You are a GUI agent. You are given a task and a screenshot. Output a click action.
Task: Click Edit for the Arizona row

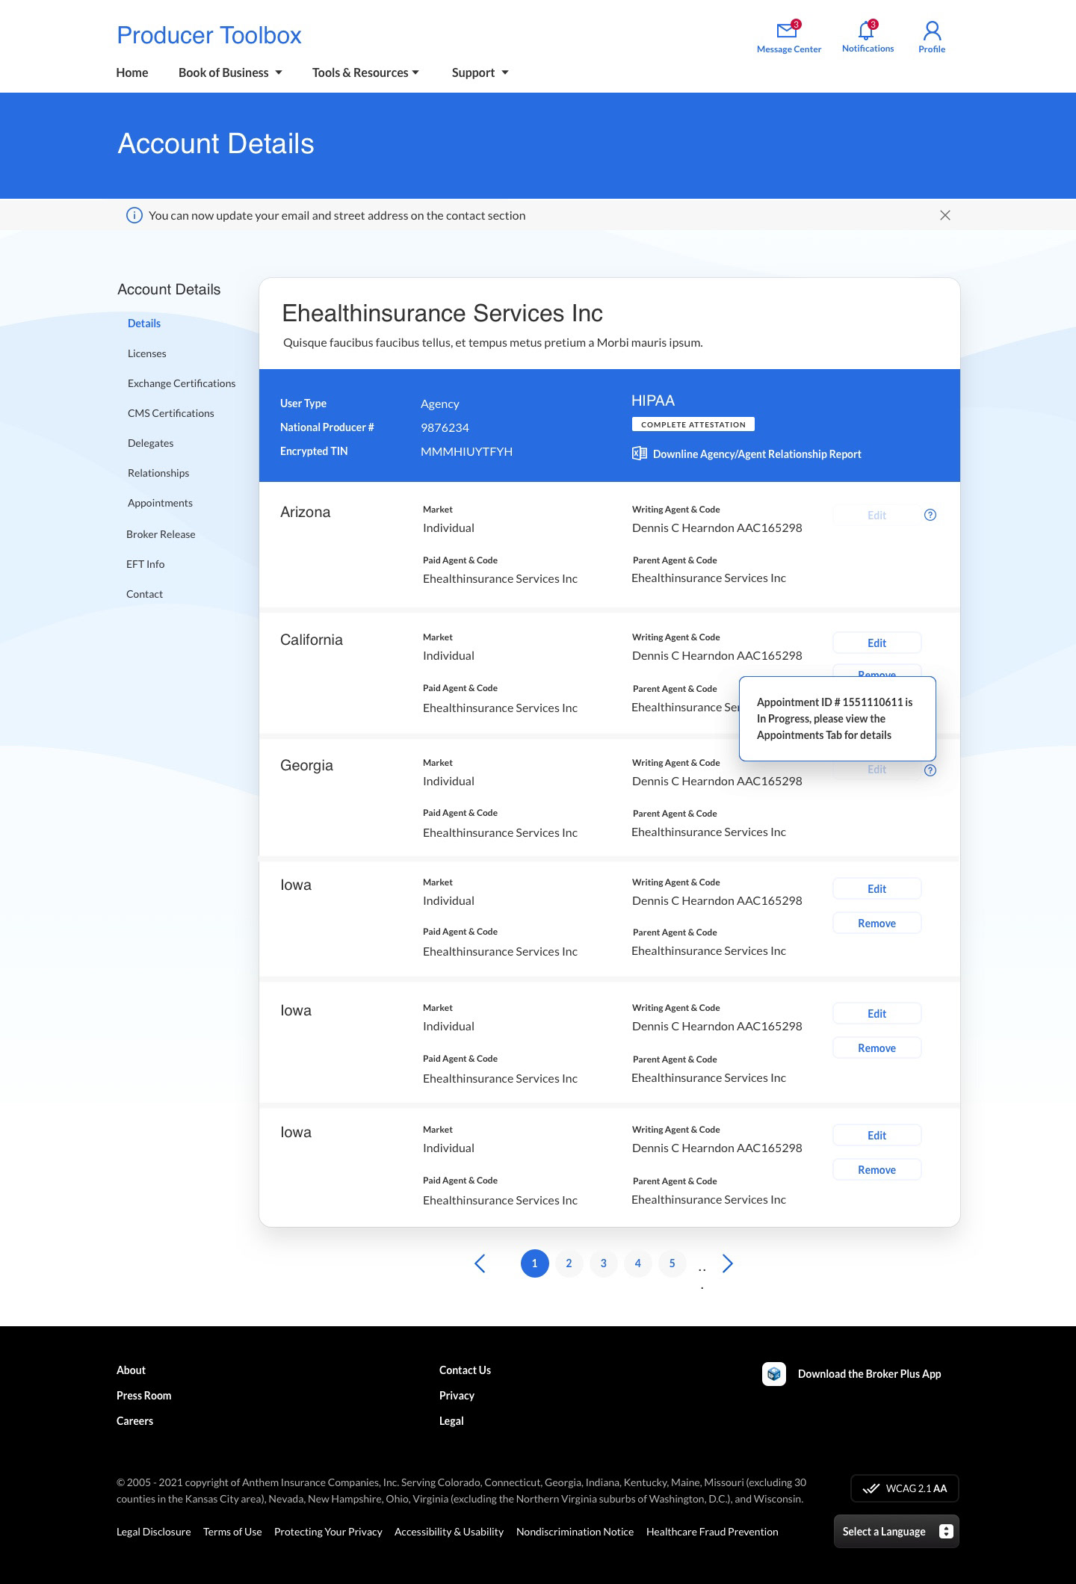click(877, 515)
